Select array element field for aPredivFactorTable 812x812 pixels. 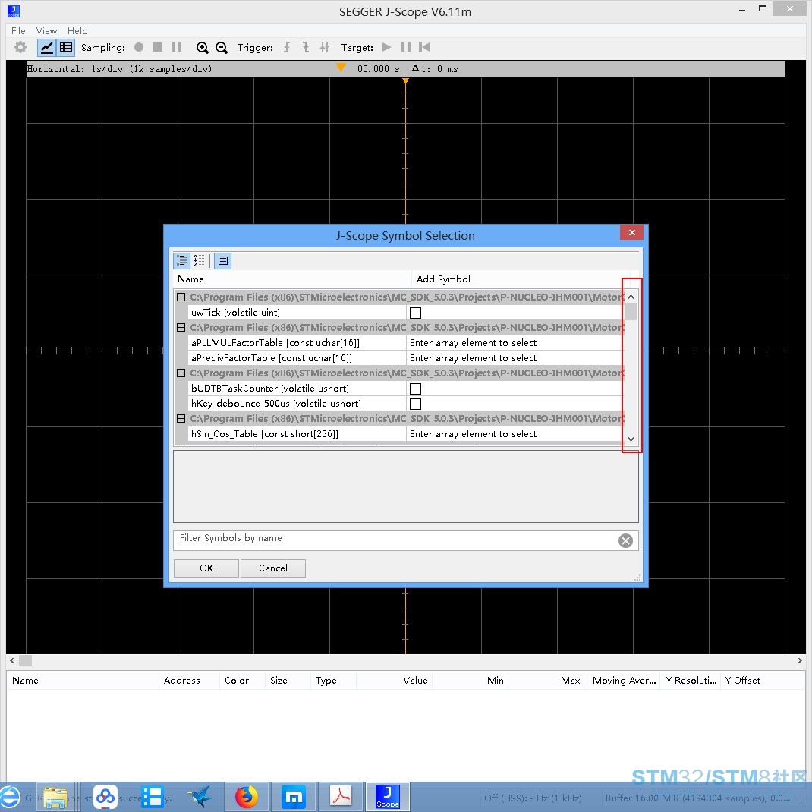click(x=515, y=358)
